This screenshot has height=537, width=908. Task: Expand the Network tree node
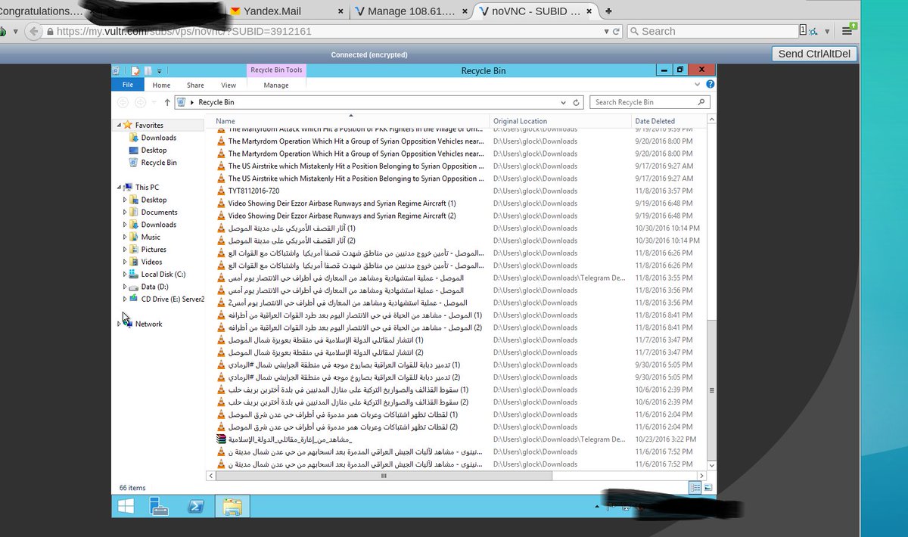click(119, 324)
